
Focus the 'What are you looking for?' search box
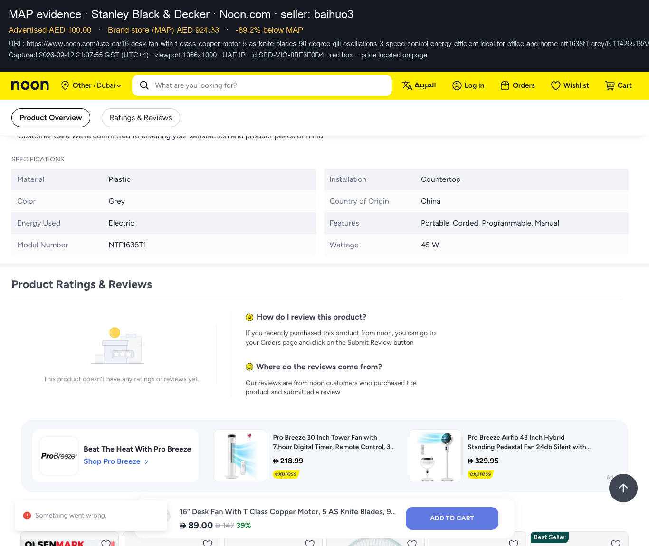262,85
